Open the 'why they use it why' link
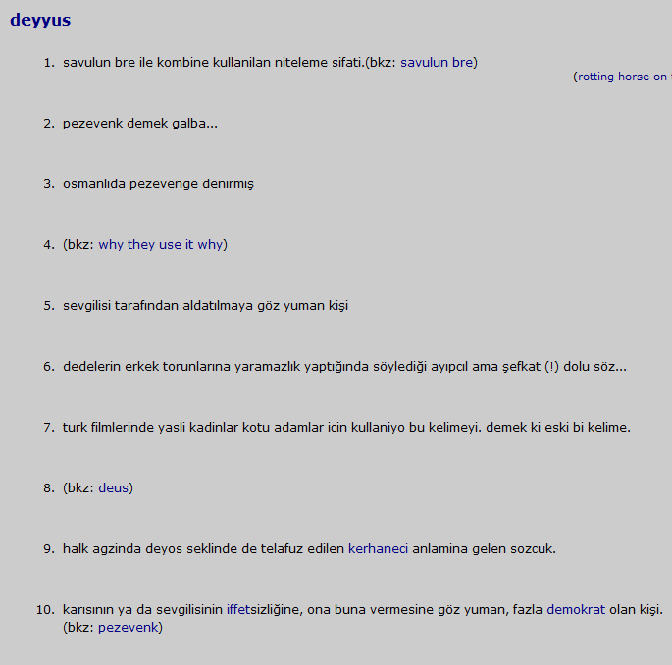672x665 pixels. [161, 244]
